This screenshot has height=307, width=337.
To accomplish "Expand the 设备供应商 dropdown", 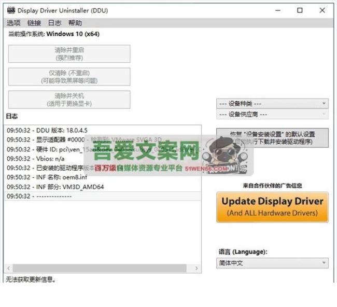I will [x=272, y=114].
